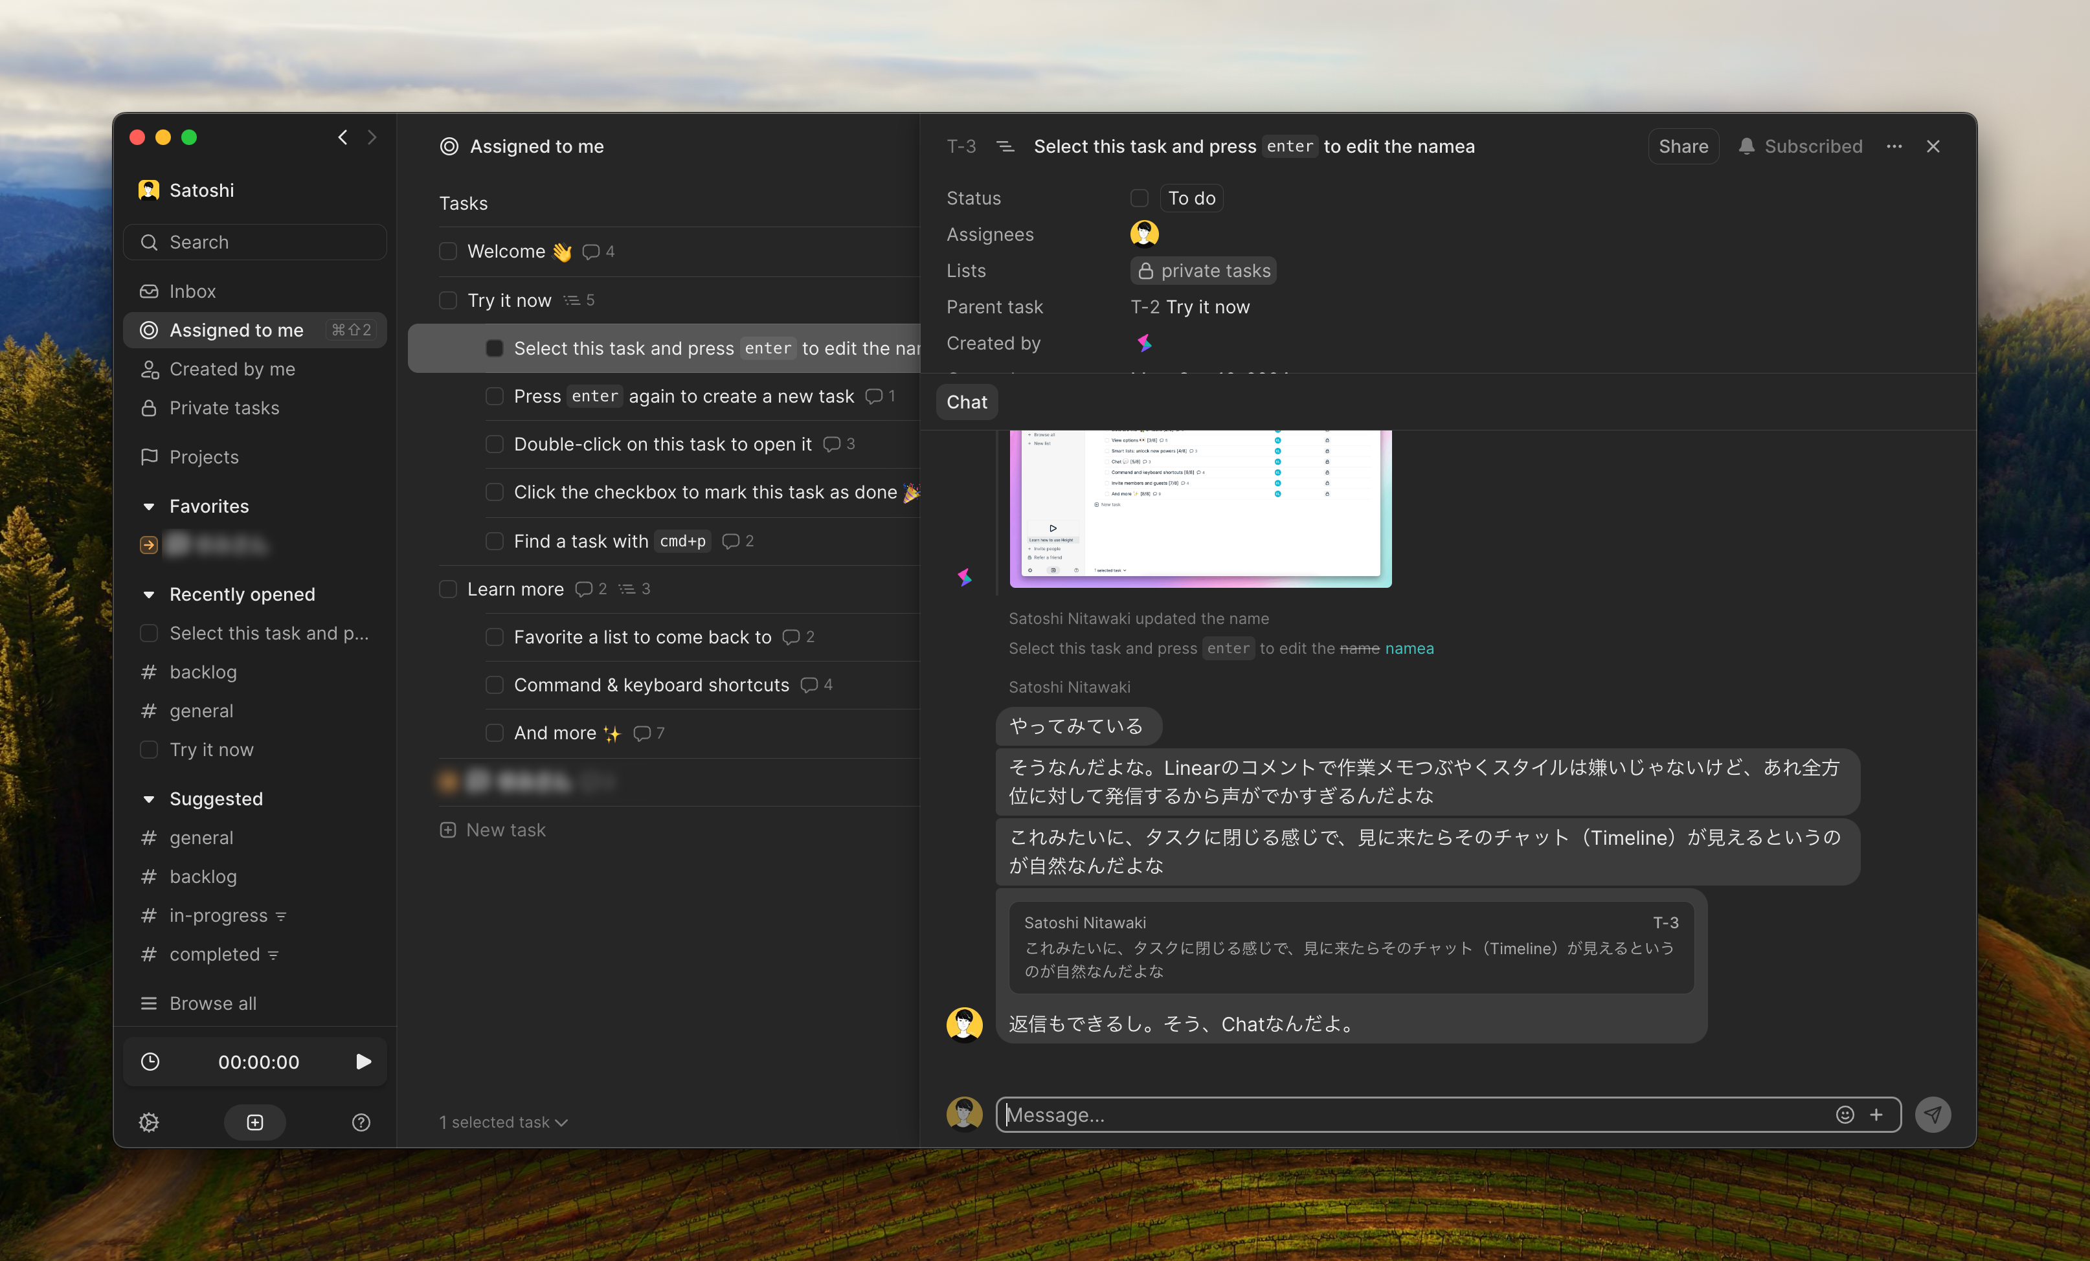Open settings gear in sidebar footer
The image size is (2090, 1261).
[x=148, y=1122]
